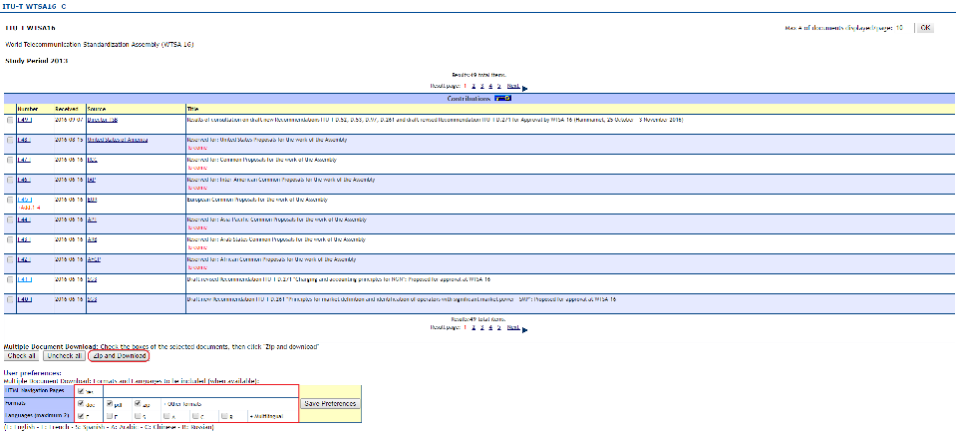Open document link 49

[24, 120]
